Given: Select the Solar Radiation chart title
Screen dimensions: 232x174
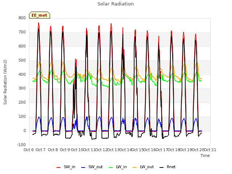Looking at the screenshot, I should click(116, 4).
